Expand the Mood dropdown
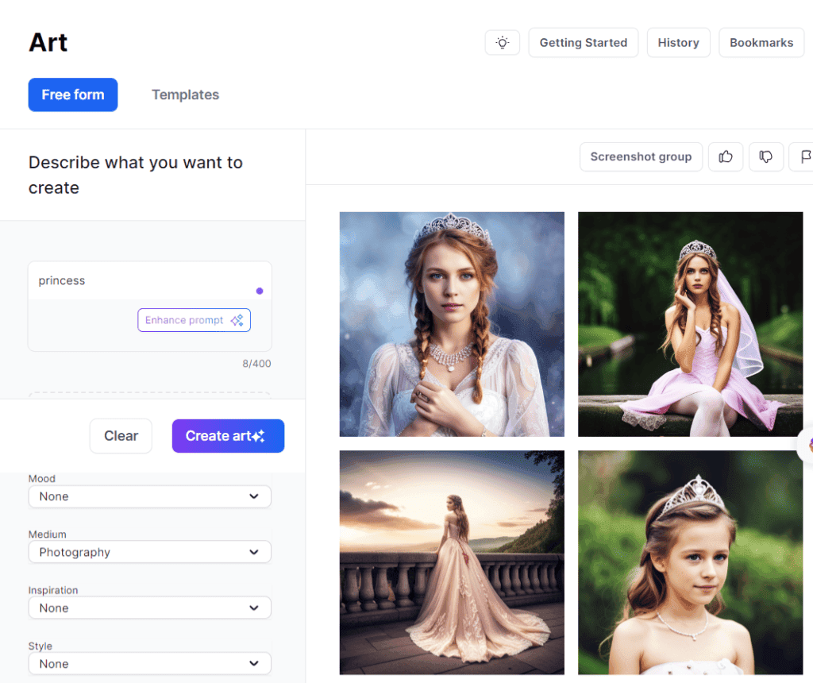Viewport: 813px width, 683px height. 150,496
